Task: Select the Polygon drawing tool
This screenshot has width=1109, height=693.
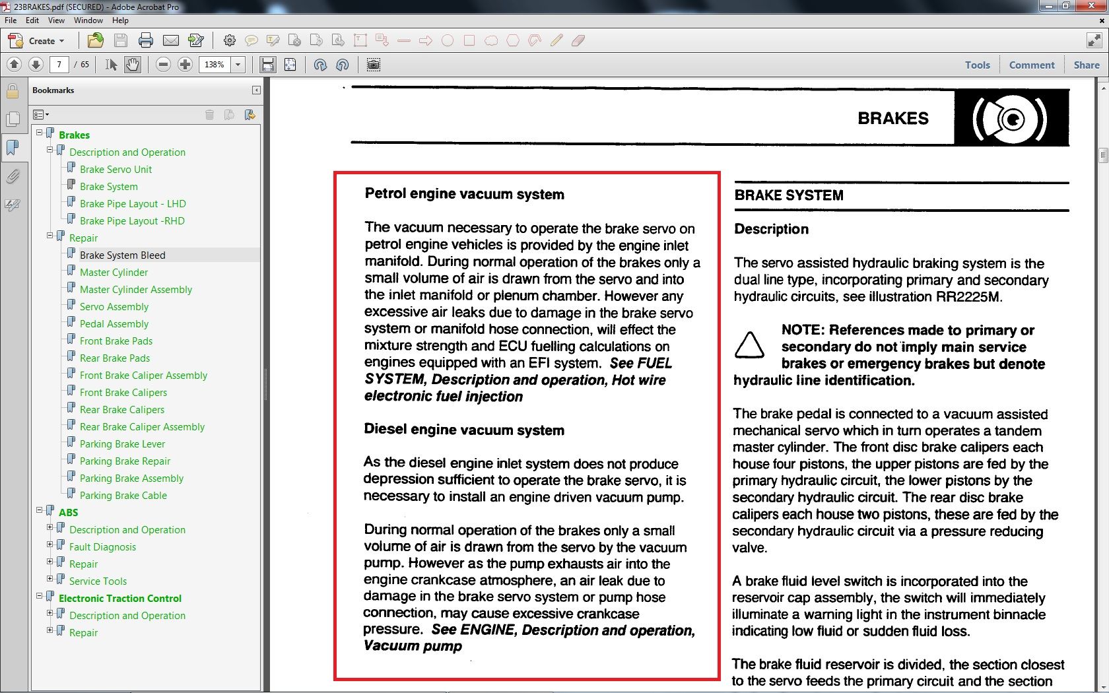Action: pyautogui.click(x=512, y=41)
